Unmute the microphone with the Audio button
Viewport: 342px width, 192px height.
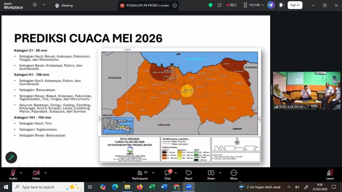(13, 174)
